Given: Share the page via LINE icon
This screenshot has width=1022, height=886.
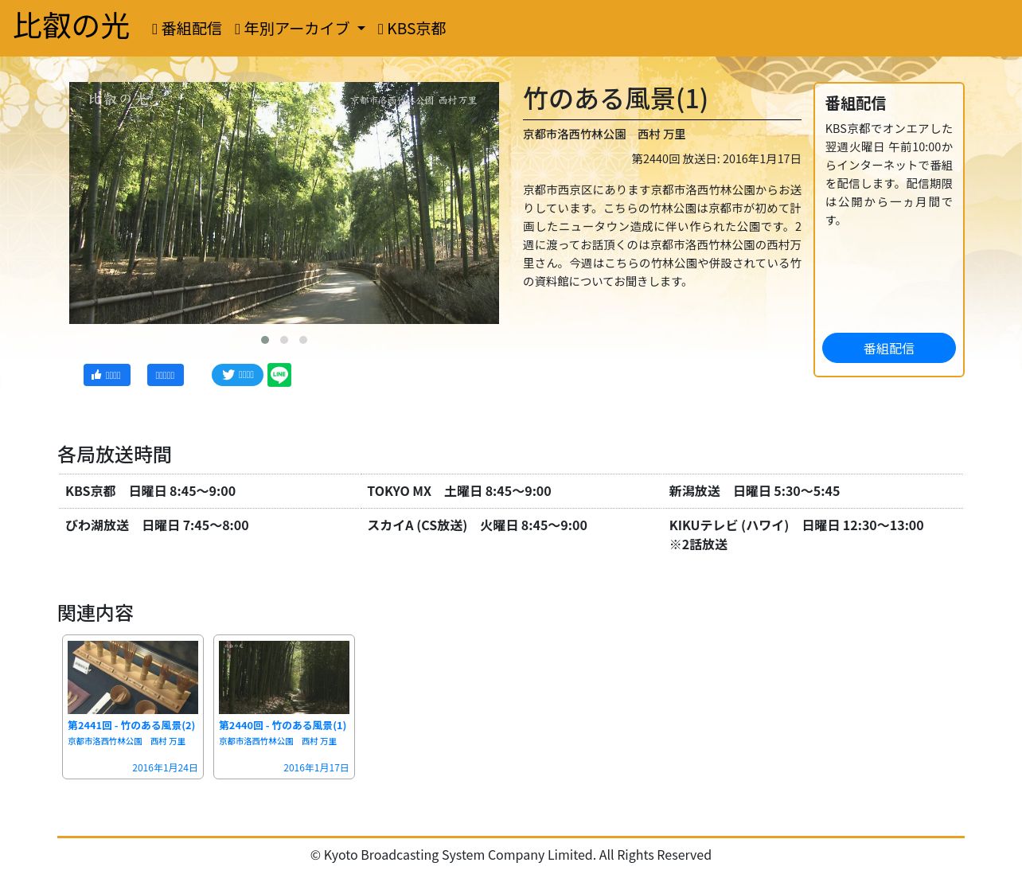Looking at the screenshot, I should [x=279, y=375].
